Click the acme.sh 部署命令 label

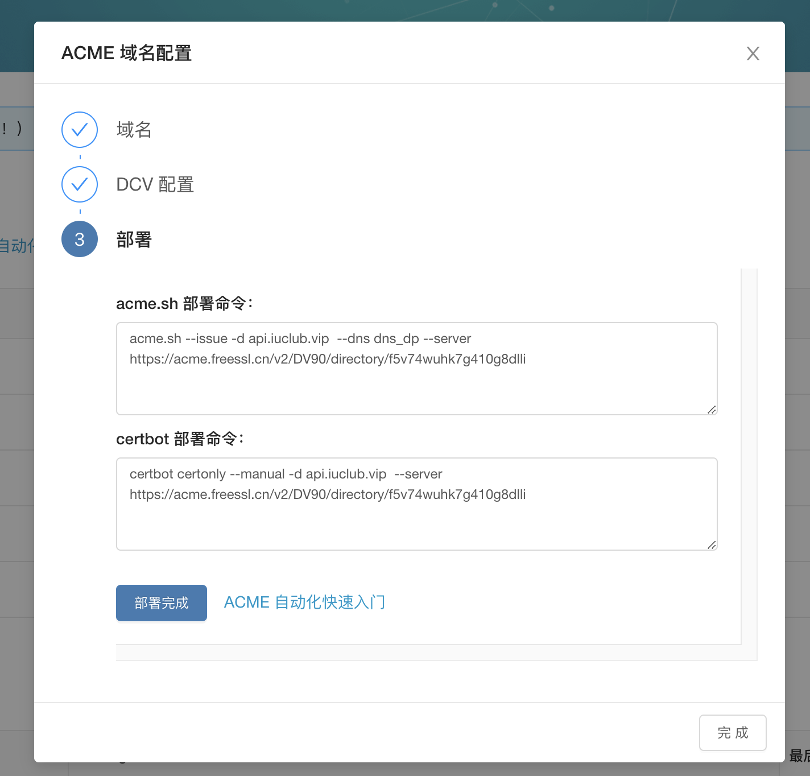tap(184, 304)
